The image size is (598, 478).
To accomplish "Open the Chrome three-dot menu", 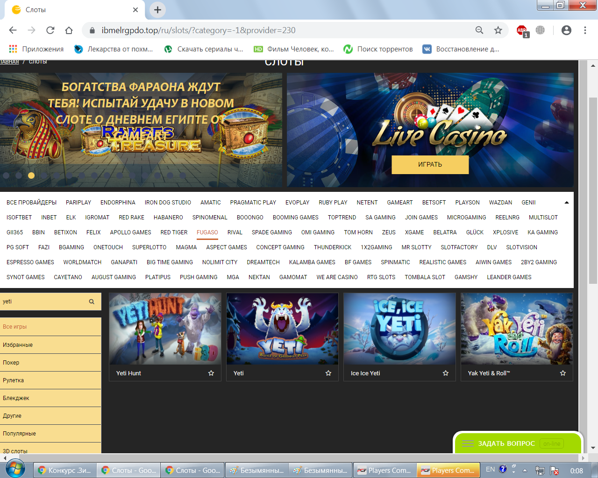I will coord(585,30).
